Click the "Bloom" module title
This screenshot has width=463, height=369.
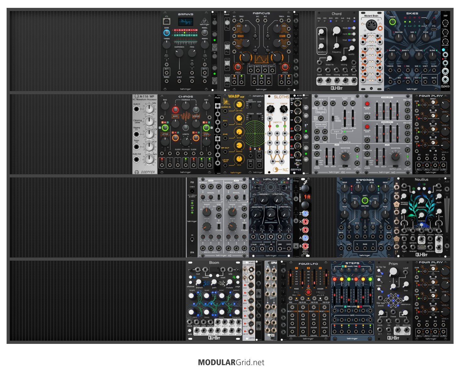point(214,263)
